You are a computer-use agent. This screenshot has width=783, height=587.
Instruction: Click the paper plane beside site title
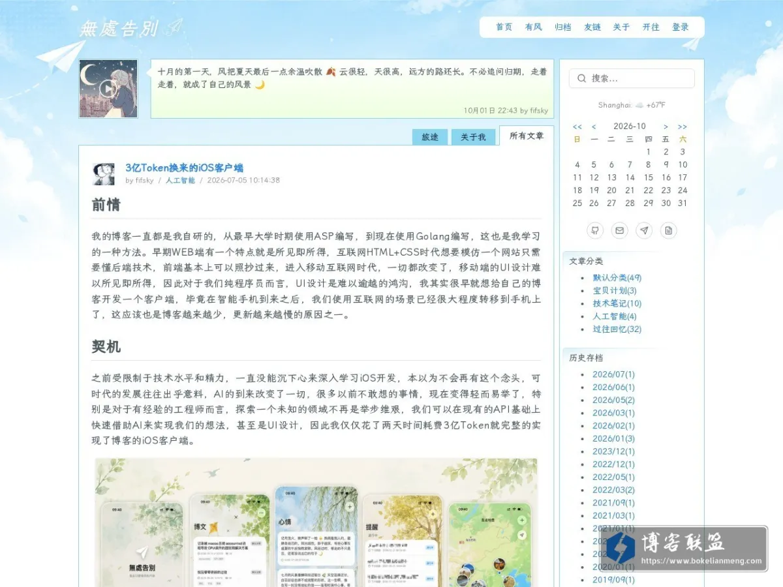(174, 27)
